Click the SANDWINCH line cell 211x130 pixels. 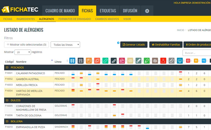(61, 127)
